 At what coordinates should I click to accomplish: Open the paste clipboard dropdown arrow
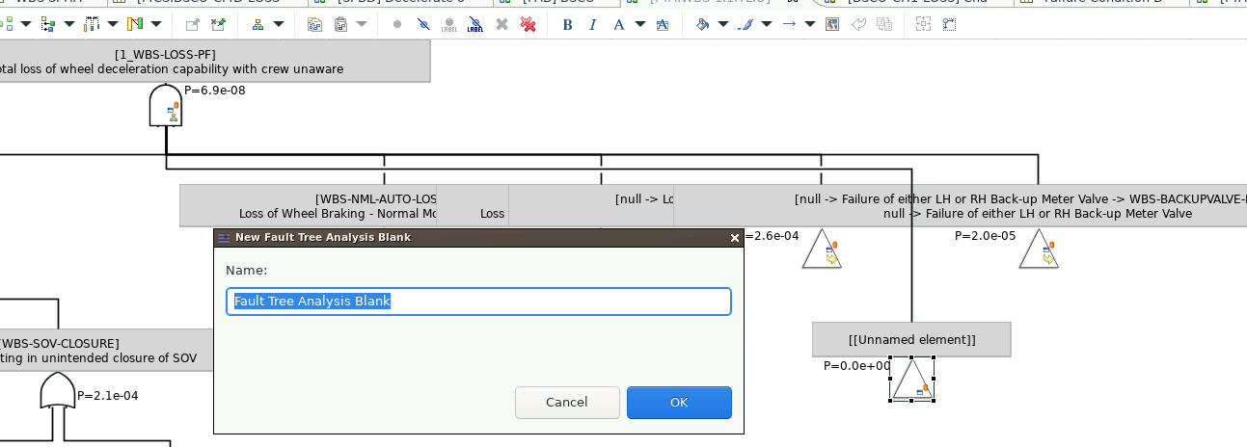click(x=361, y=24)
